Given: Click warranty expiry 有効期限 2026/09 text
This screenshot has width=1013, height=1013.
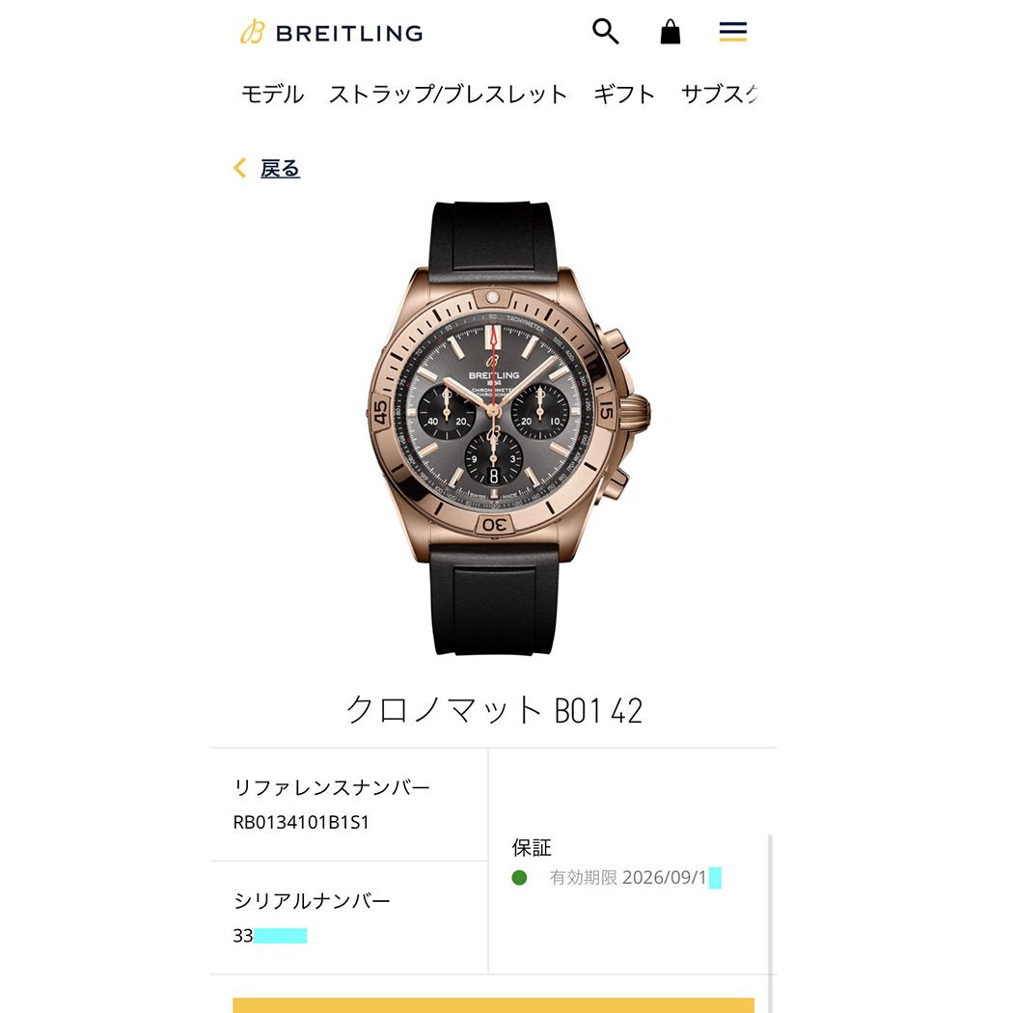Looking at the screenshot, I should 628,877.
